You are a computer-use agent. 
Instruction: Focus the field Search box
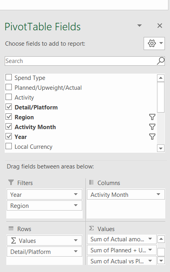click(81, 61)
